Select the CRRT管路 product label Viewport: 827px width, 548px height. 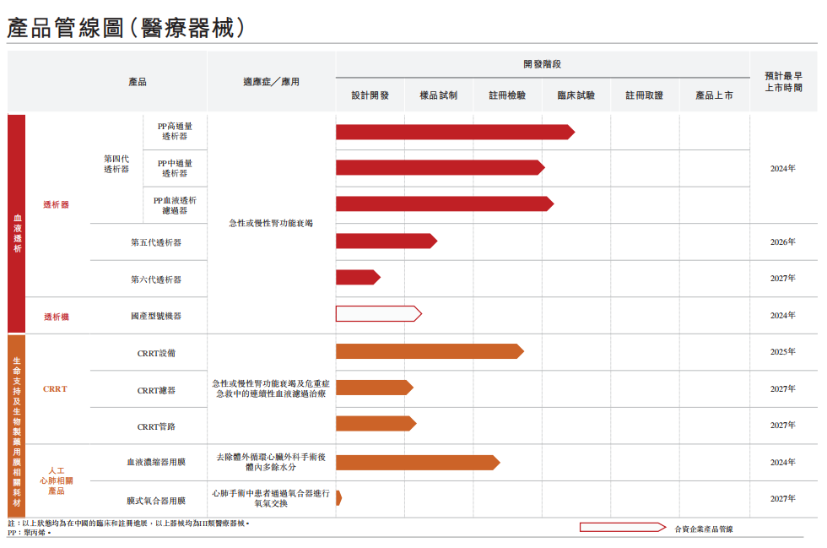[156, 426]
